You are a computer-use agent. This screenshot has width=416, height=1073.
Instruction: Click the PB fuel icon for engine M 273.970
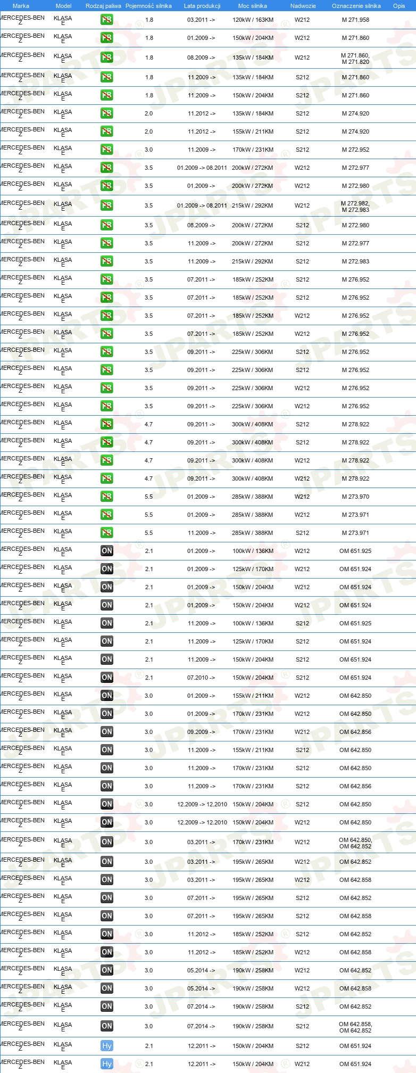[x=107, y=497]
